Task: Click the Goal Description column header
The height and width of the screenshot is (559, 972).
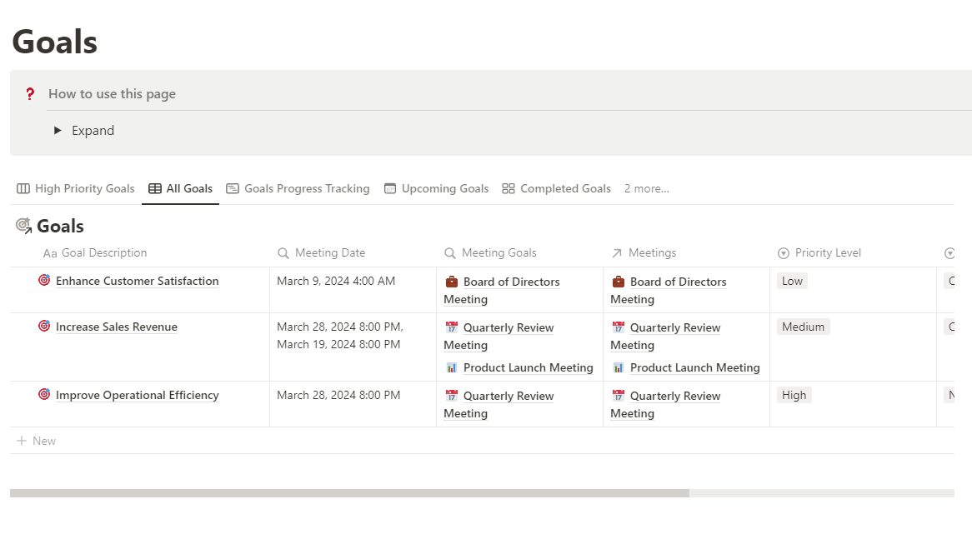Action: point(104,253)
